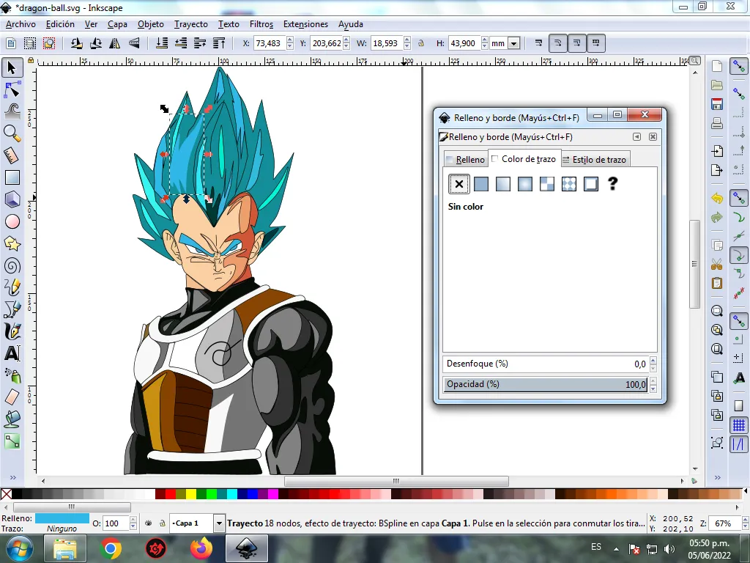This screenshot has height=563, width=750.
Task: Choose the Ellipse circle tool
Action: pos(12,221)
